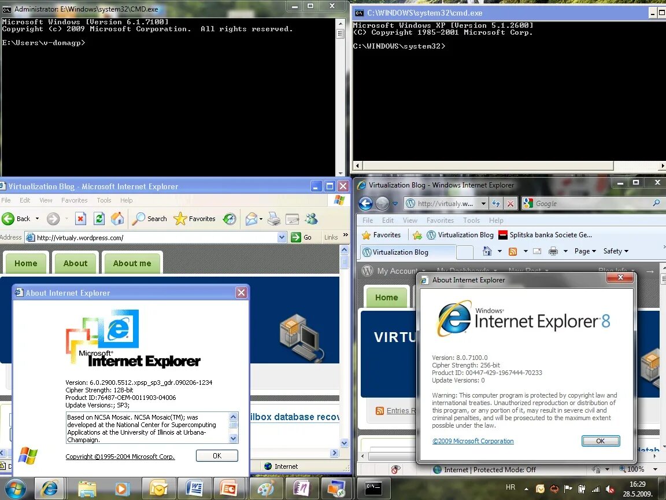Viewport: 666px width, 500px height.
Task: Open View menu in IE8 window
Action: [x=410, y=220]
